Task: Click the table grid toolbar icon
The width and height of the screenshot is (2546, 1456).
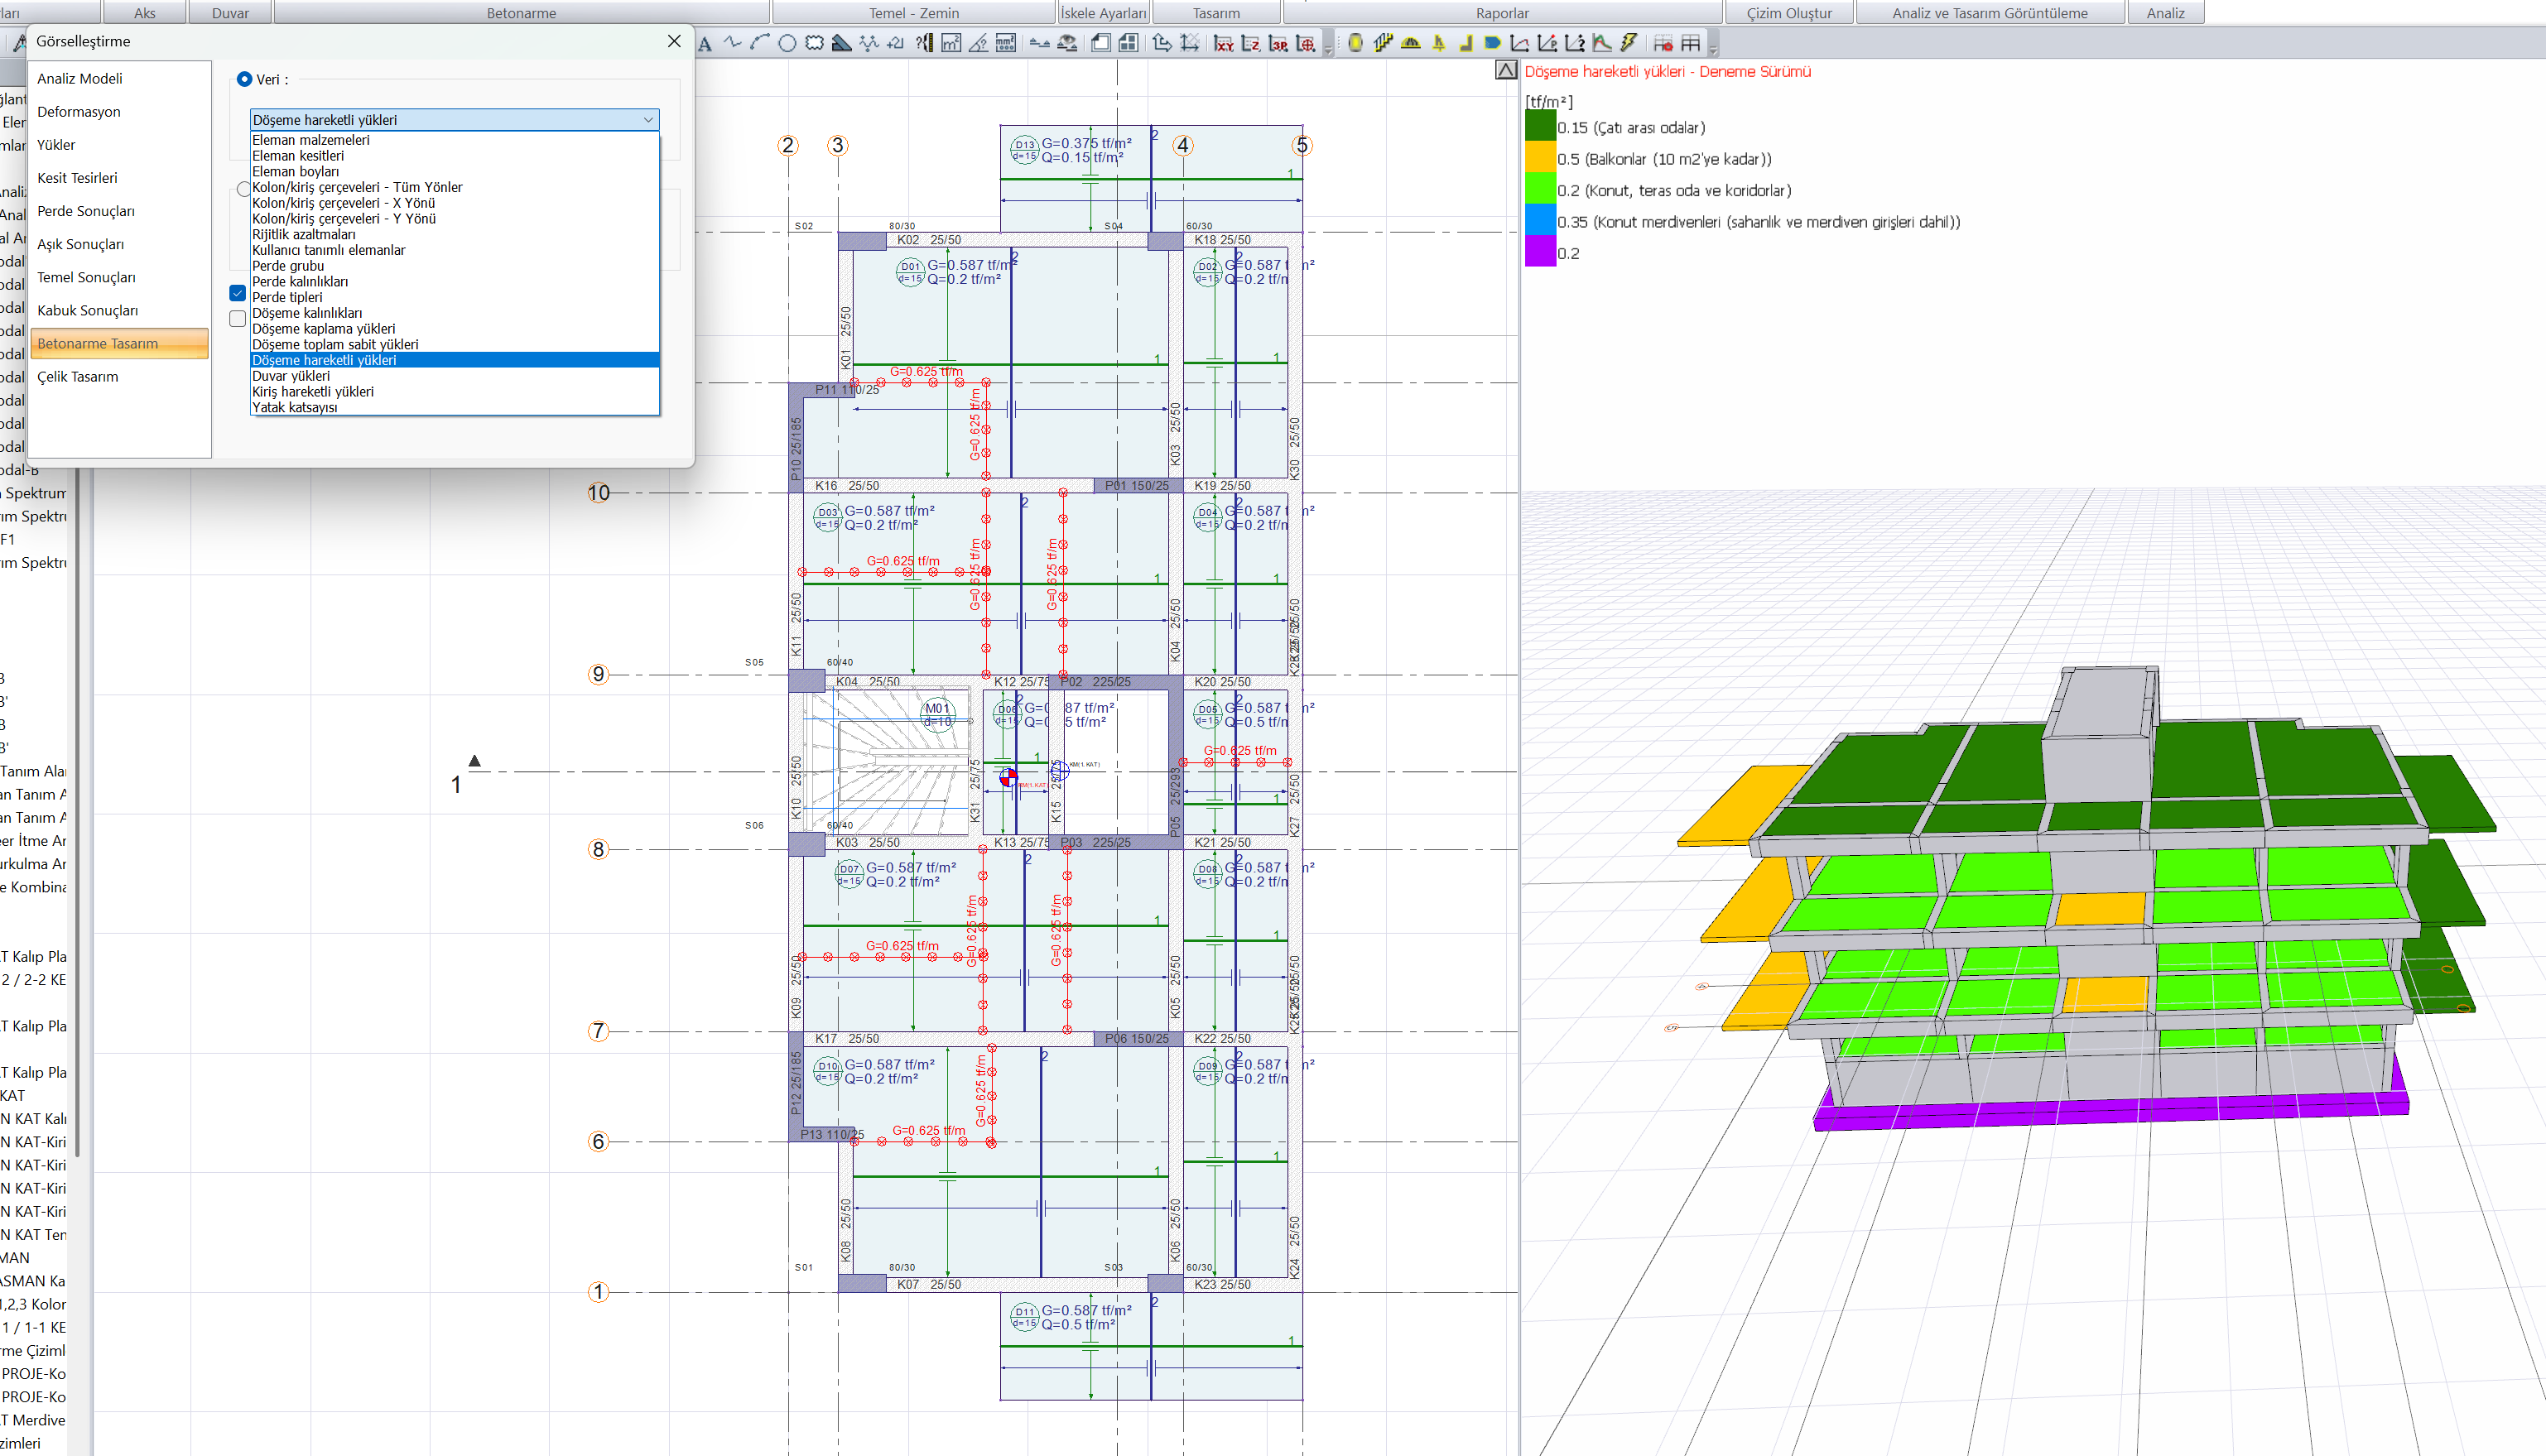Action: coord(1691,43)
